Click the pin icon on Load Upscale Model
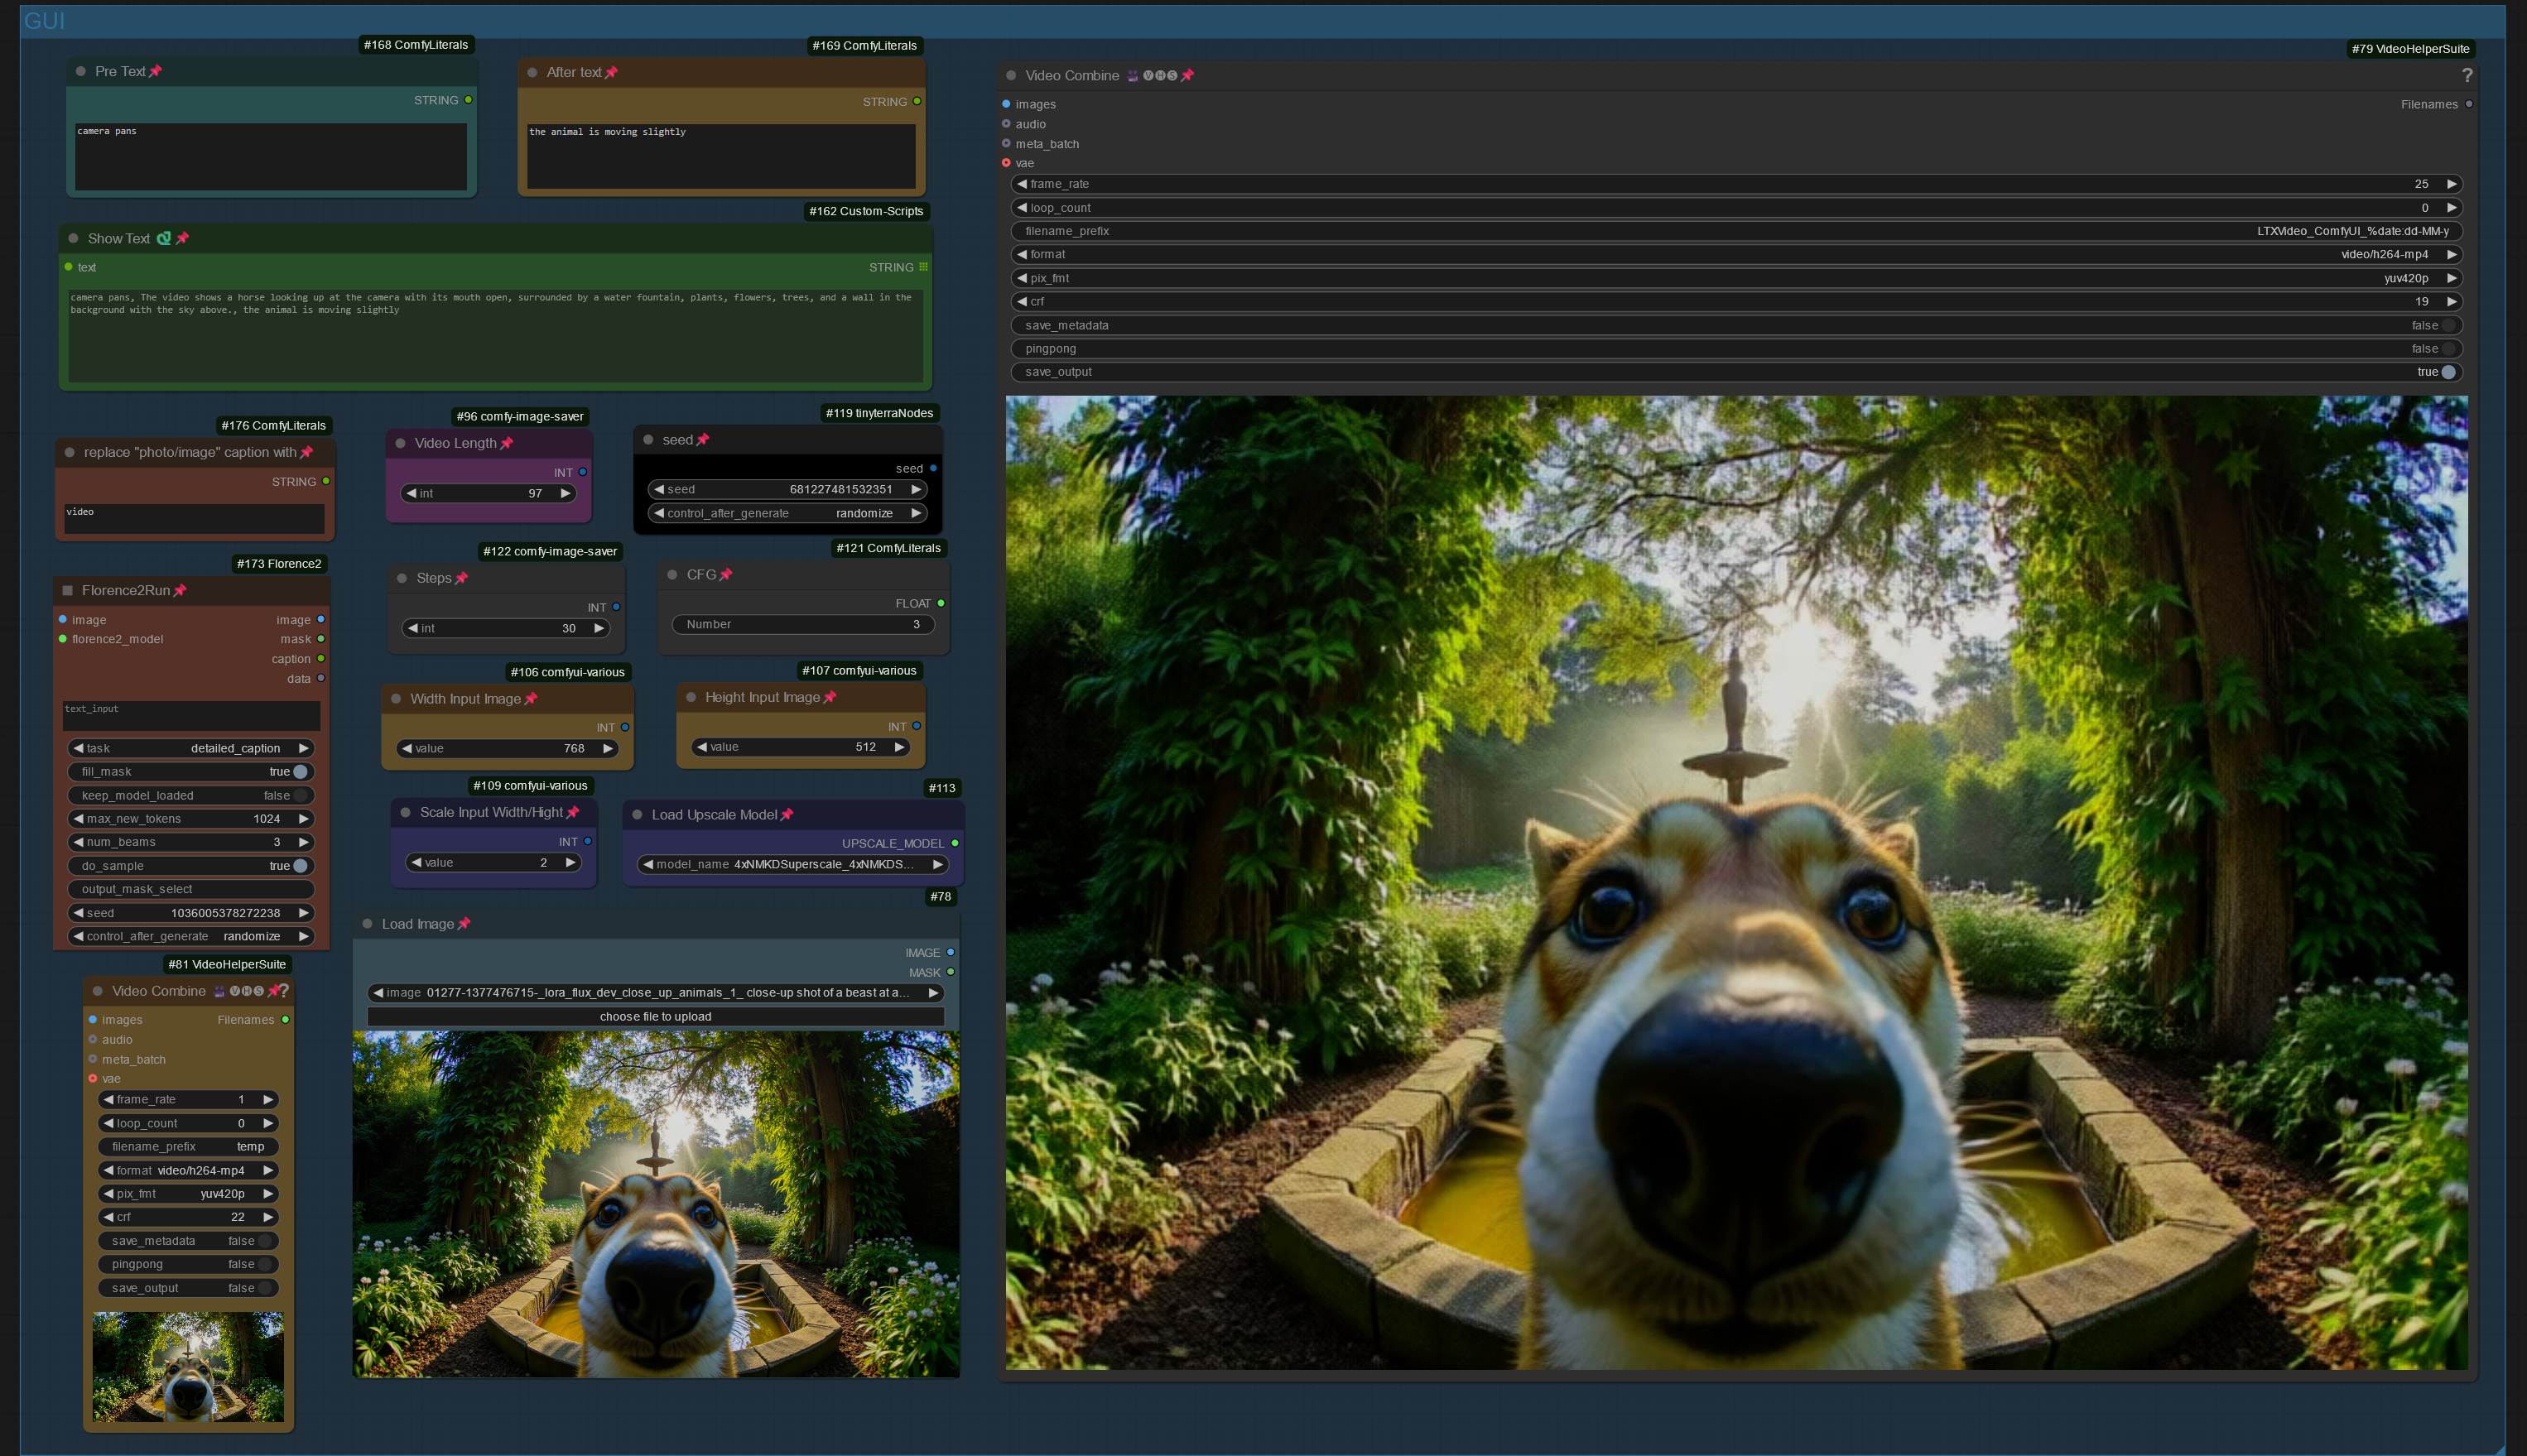The width and height of the screenshot is (2527, 1456). point(787,815)
